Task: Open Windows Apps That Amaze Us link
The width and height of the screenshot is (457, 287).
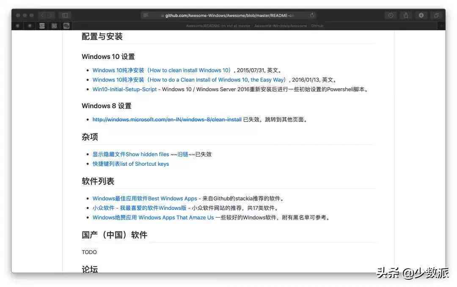Action: tap(153, 217)
